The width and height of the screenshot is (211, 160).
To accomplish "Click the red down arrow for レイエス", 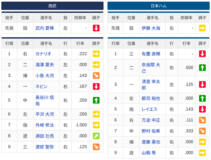I will (x=202, y=109).
